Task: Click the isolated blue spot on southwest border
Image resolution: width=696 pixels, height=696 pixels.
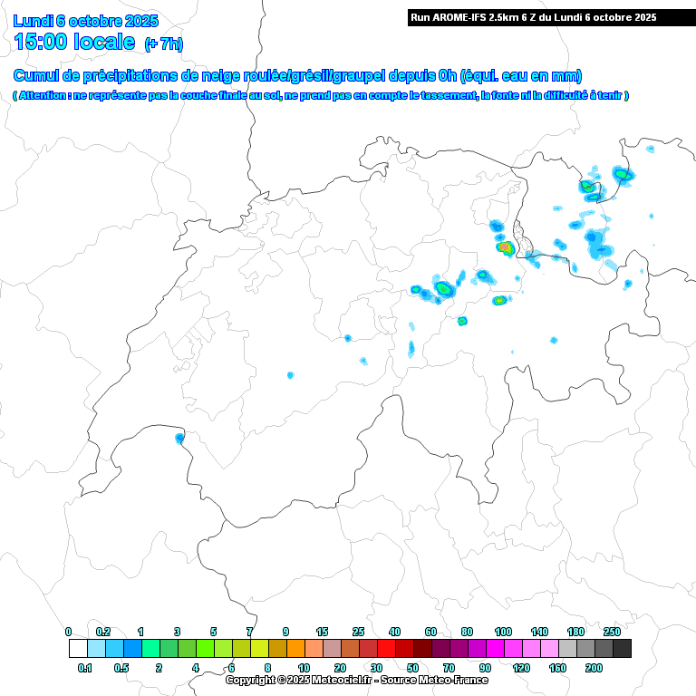Action: [179, 440]
